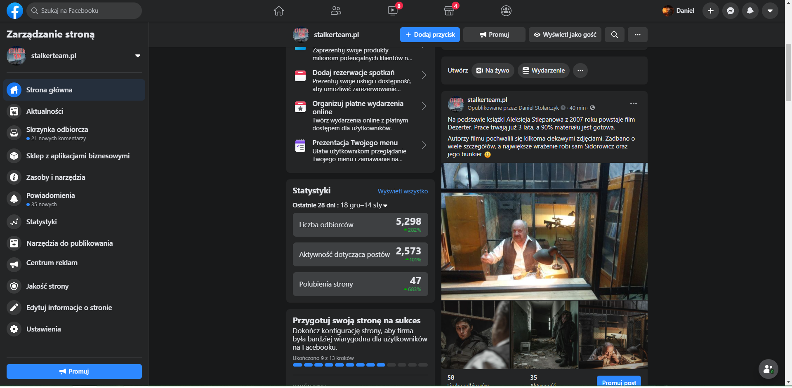
Task: Click the setup steps progress bar
Action: [x=360, y=365]
